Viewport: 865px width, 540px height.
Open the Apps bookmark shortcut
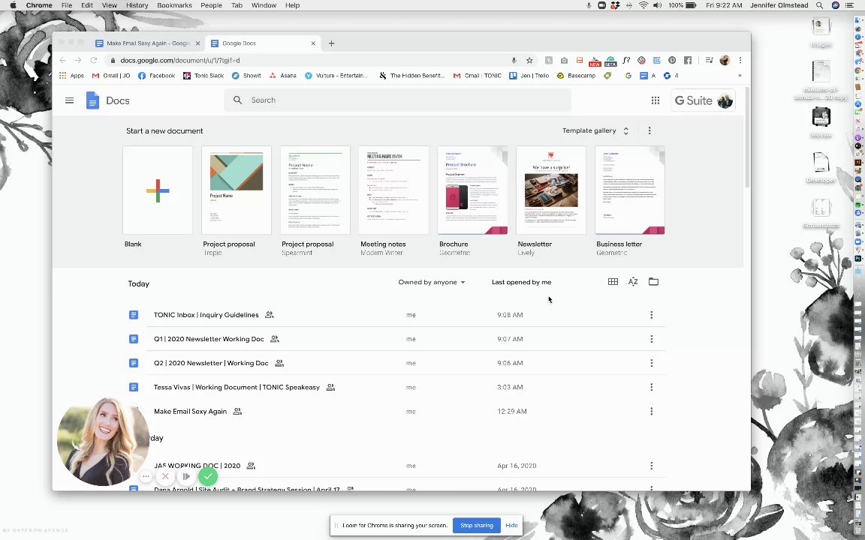(x=72, y=76)
